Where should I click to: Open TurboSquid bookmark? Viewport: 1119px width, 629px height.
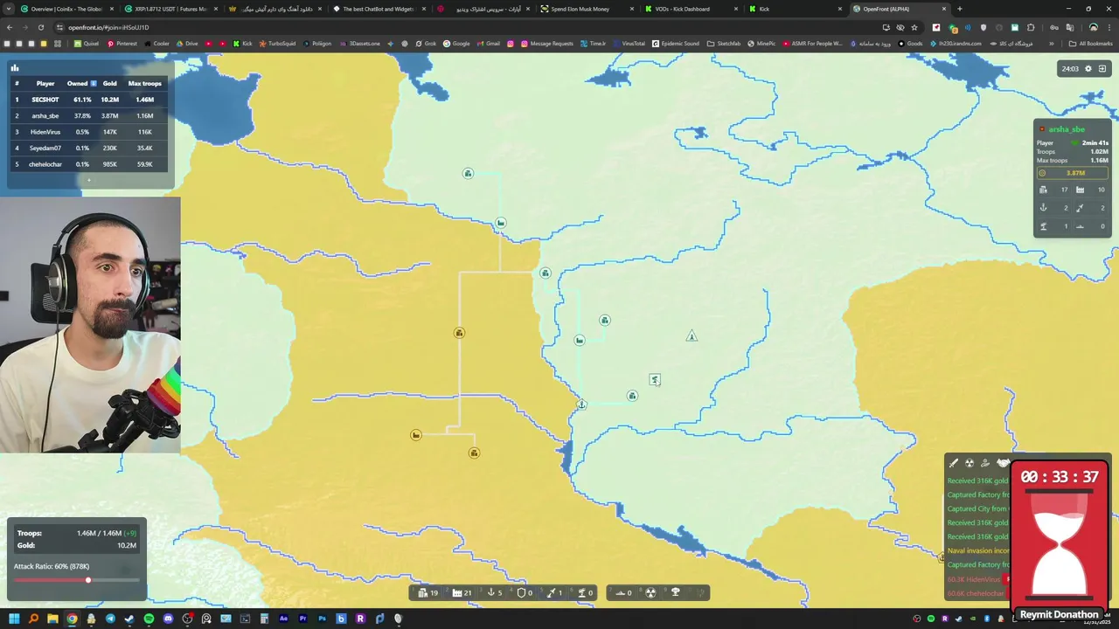[277, 43]
